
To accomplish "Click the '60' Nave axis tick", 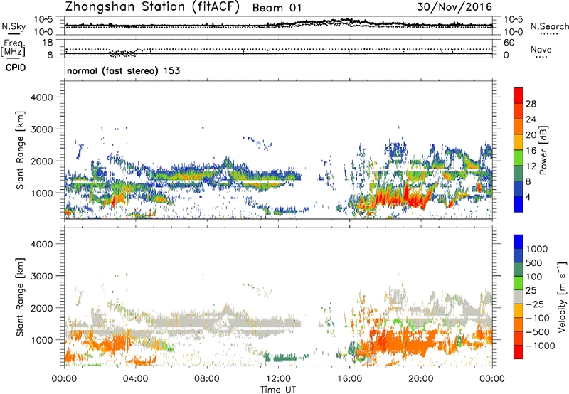I will [509, 43].
